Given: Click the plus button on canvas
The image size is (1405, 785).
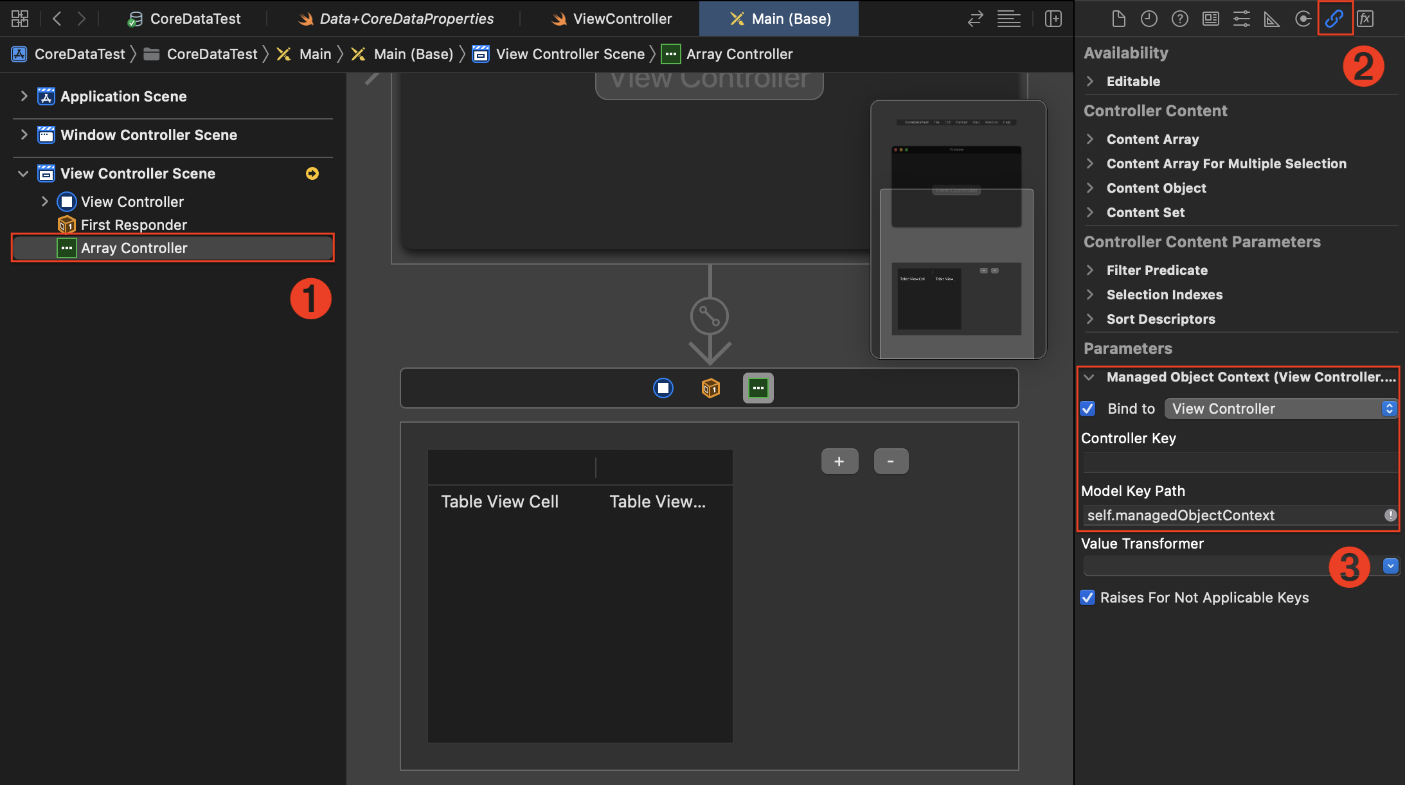Looking at the screenshot, I should click(x=839, y=461).
